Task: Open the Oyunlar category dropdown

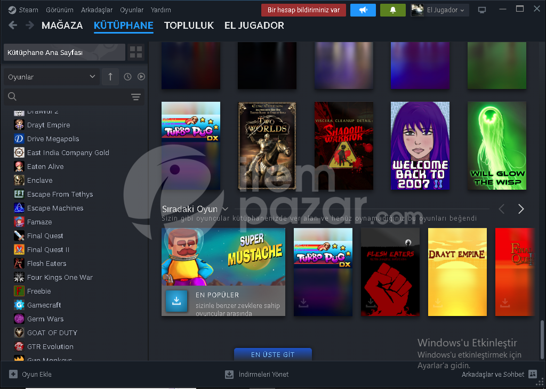Action: click(x=52, y=77)
